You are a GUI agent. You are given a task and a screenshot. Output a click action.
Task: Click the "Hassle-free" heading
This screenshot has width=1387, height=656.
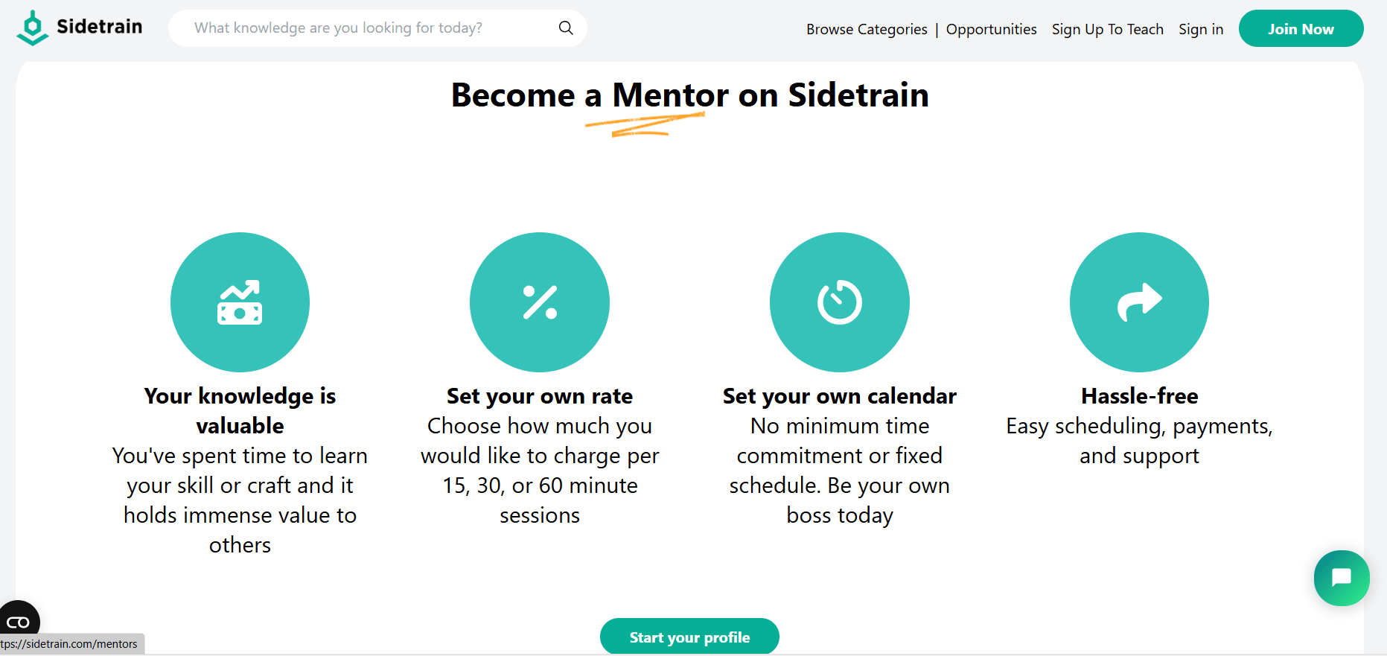(x=1139, y=396)
